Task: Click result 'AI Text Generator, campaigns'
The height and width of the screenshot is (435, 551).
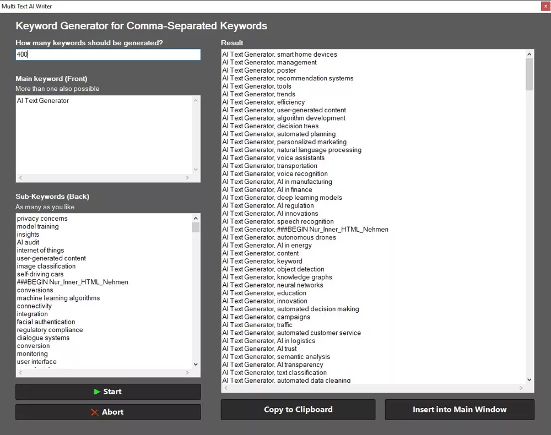Action: click(266, 317)
